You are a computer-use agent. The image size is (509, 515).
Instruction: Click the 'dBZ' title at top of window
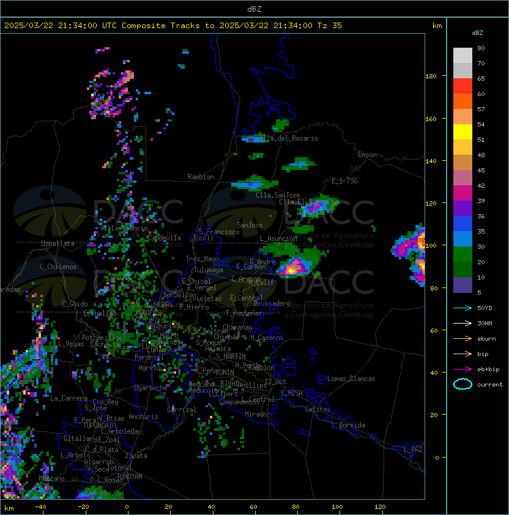coord(254,9)
